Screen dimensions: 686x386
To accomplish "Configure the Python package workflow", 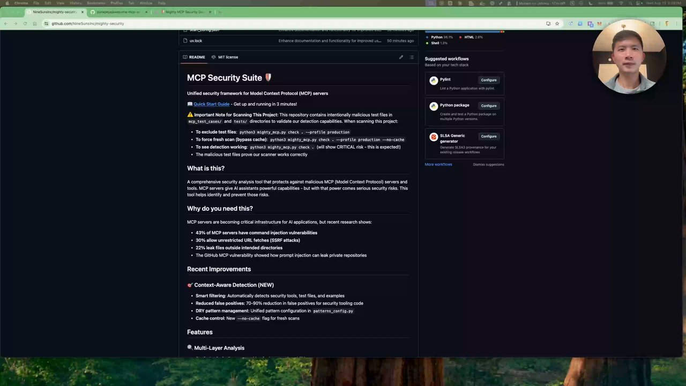I will click(489, 106).
